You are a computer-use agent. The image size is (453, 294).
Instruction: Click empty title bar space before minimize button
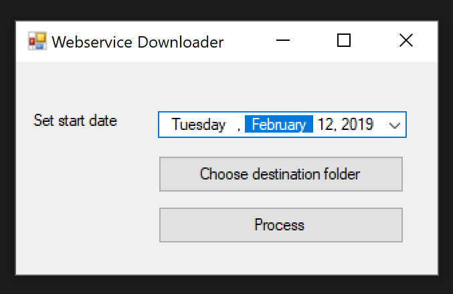[x=248, y=42]
